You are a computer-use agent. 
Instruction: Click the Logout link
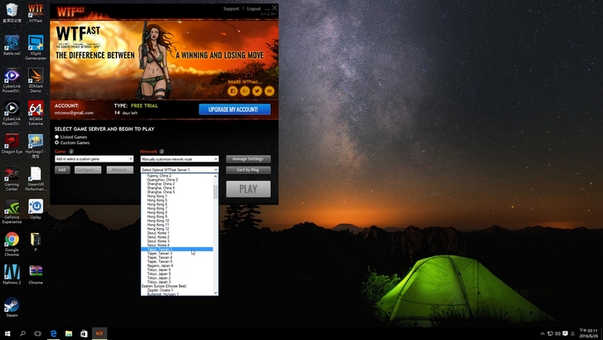[x=253, y=8]
